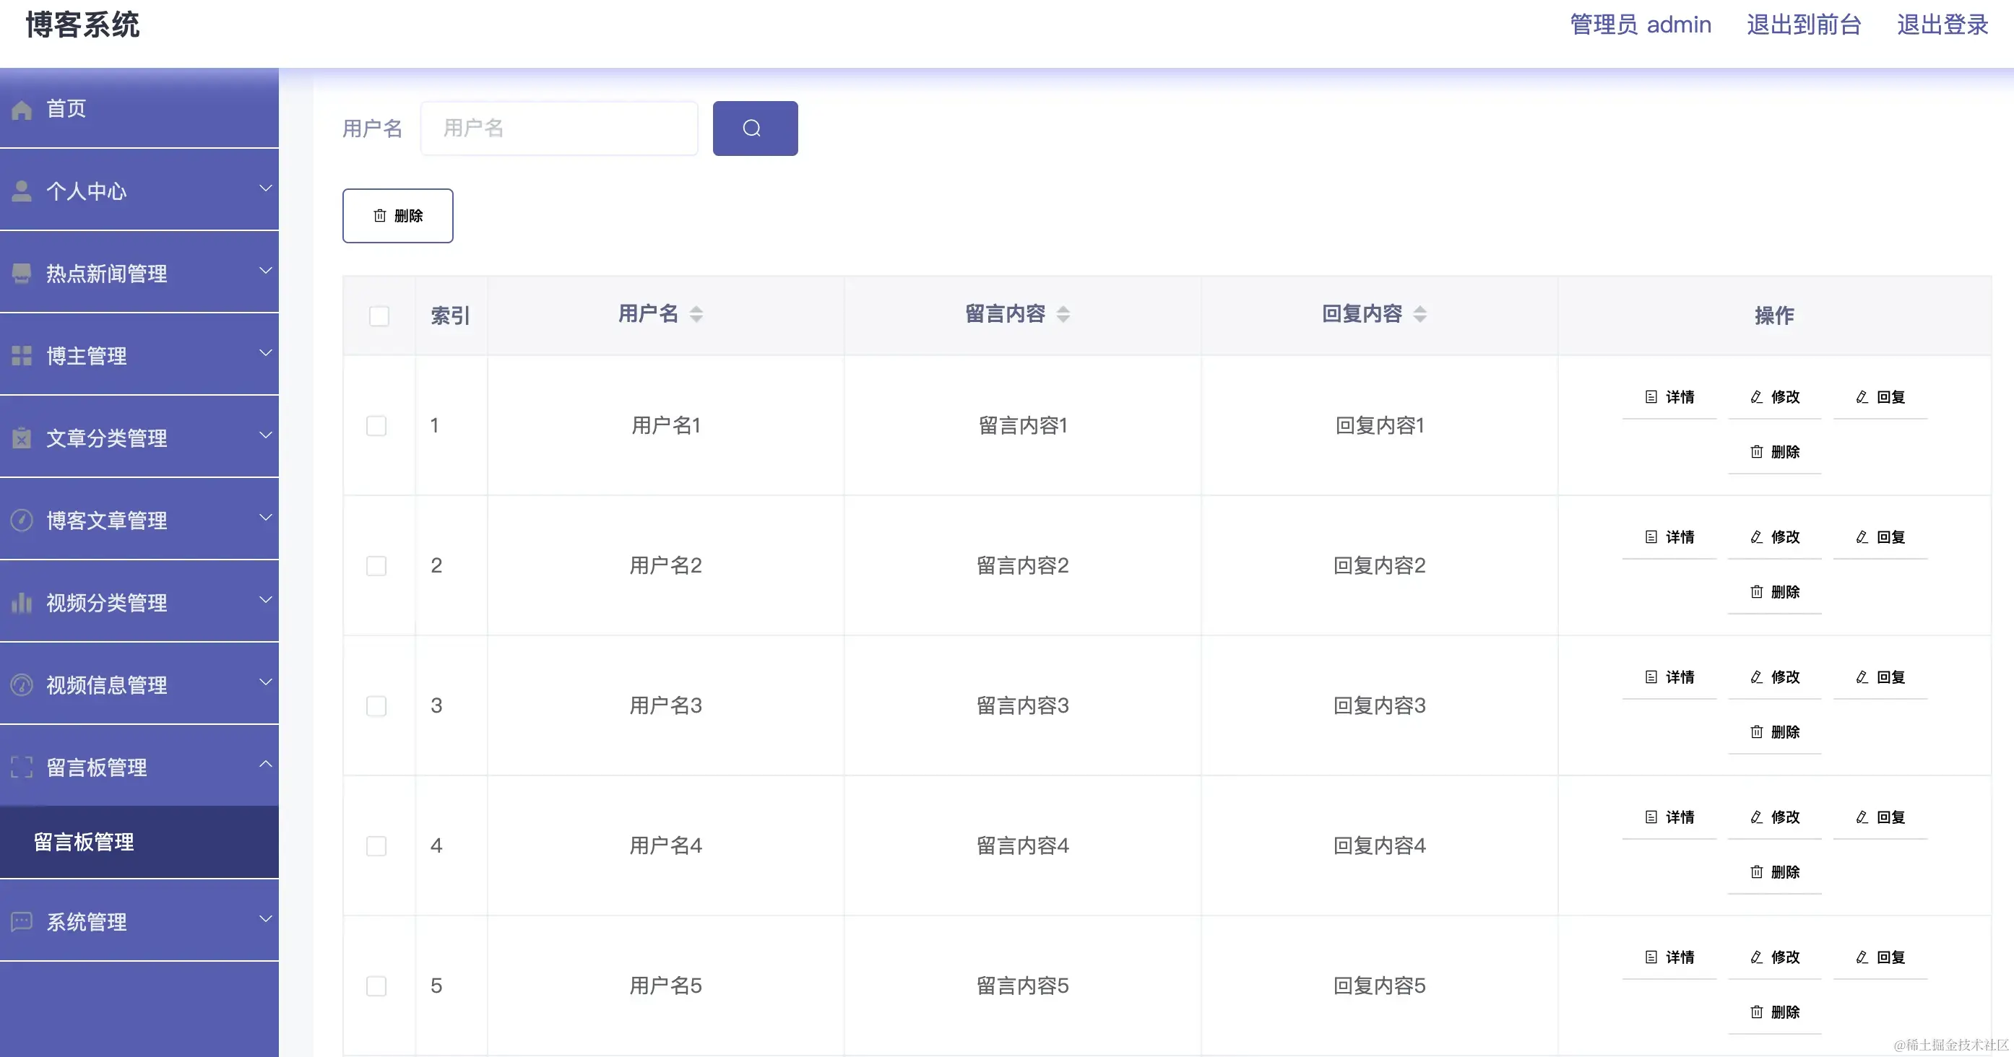The height and width of the screenshot is (1057, 2014).
Task: Click 修改 in row 用户名4
Action: (x=1775, y=817)
